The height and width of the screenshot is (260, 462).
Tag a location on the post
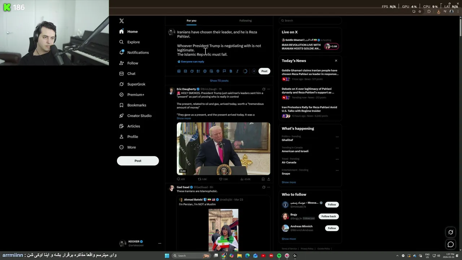(218, 71)
